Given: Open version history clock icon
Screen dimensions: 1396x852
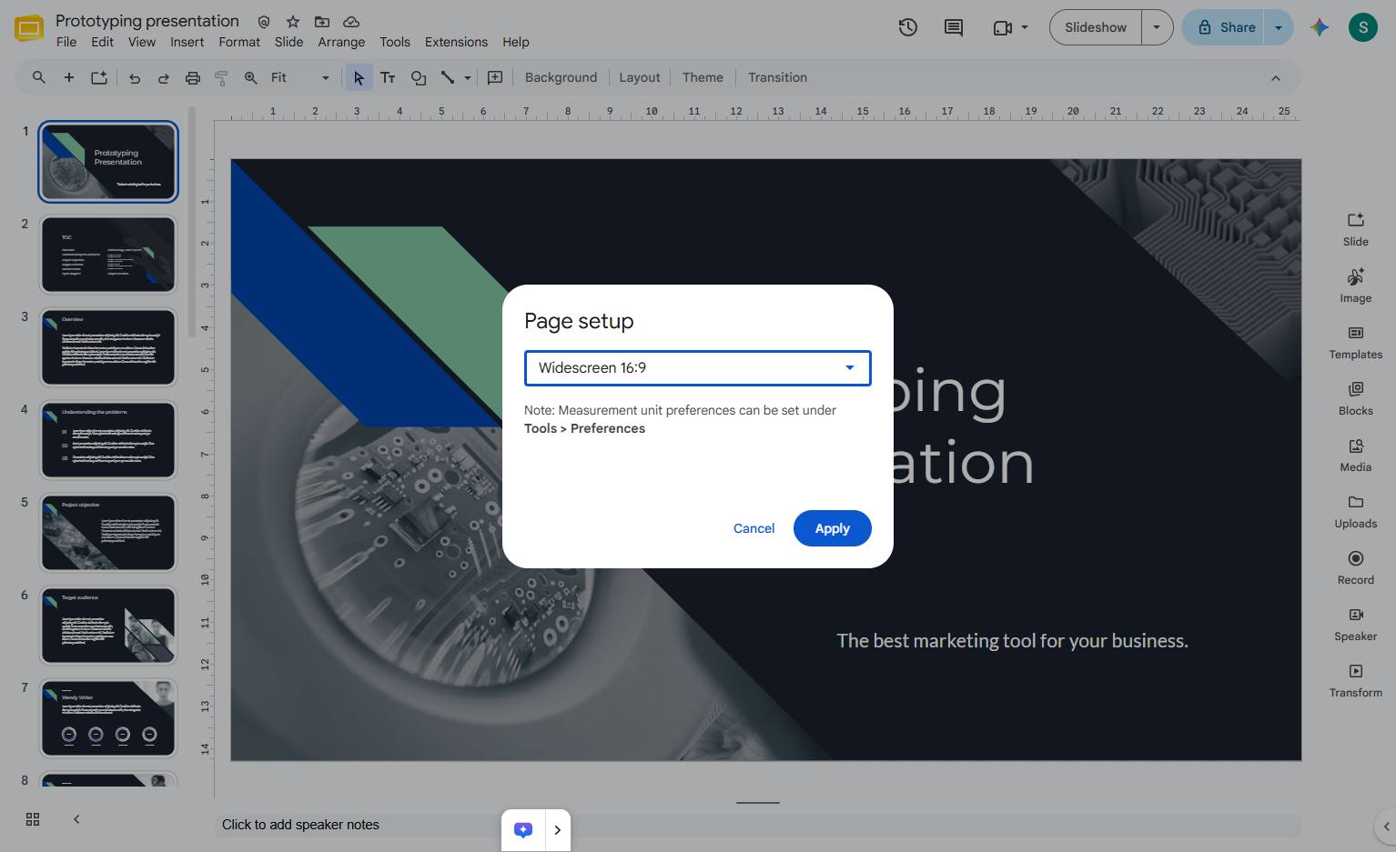Looking at the screenshot, I should pos(907,27).
